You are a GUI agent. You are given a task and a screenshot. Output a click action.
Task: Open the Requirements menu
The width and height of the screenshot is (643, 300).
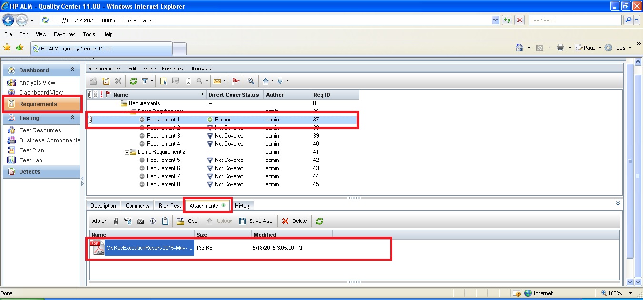click(104, 69)
